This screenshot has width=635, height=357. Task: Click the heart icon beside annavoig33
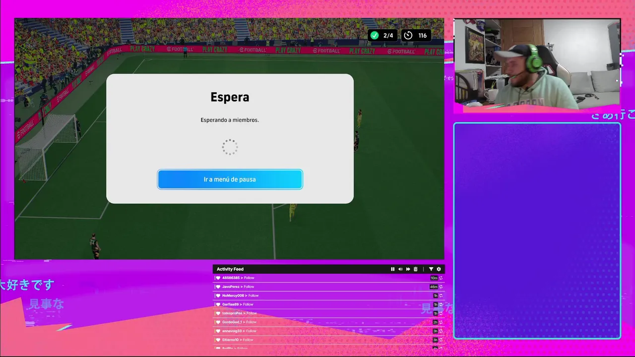[218, 331]
